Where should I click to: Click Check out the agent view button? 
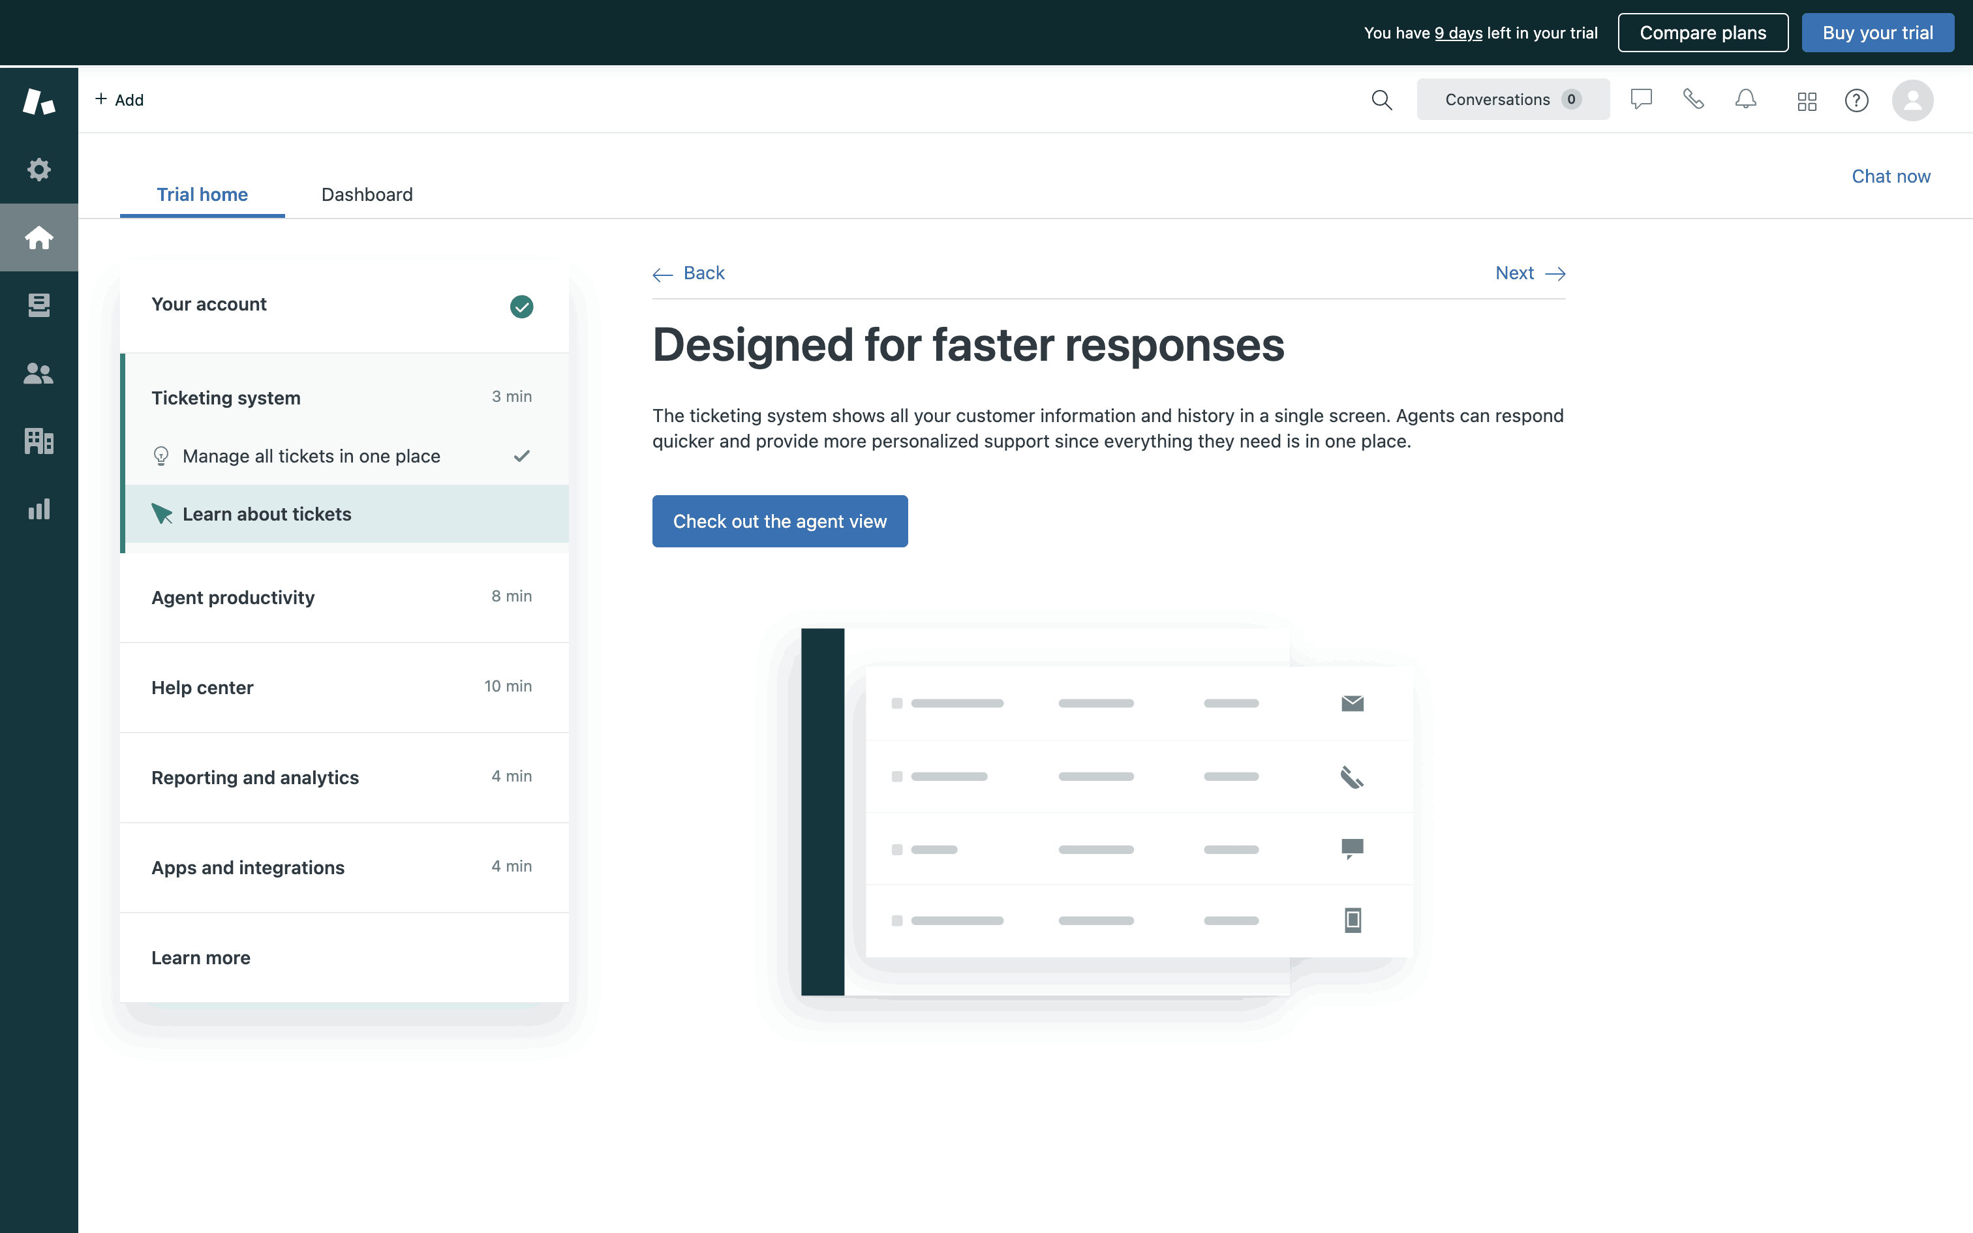[x=780, y=521]
